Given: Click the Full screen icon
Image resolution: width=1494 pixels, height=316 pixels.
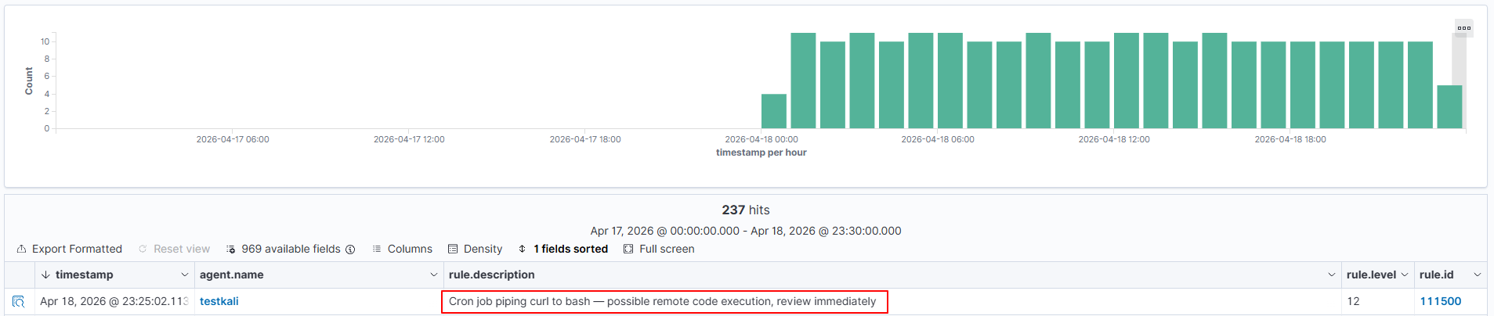Looking at the screenshot, I should pyautogui.click(x=628, y=249).
